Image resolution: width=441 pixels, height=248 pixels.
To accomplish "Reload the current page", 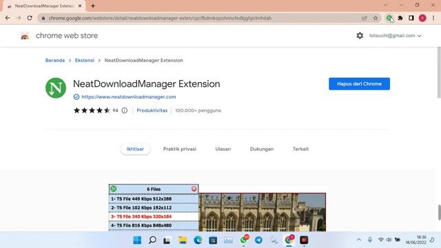I will 30,18.
